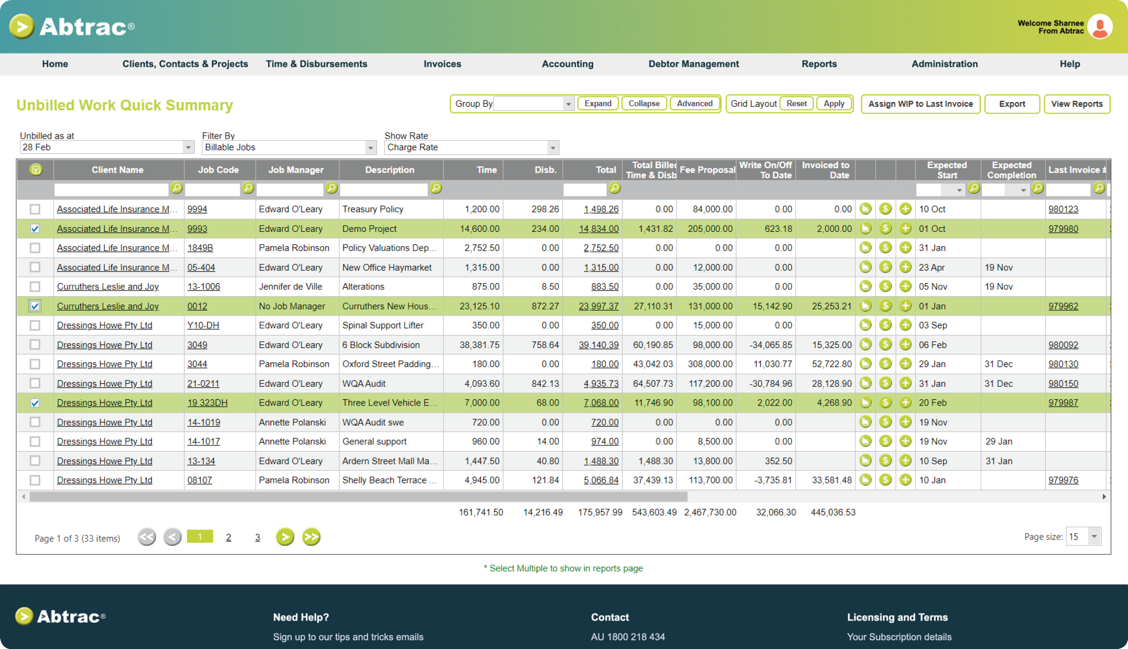Click the Export button
Screen dimensions: 1128x649
[1011, 103]
